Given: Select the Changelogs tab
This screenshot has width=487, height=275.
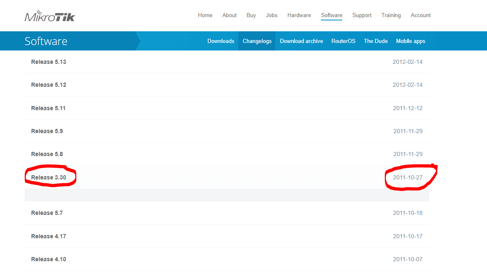Looking at the screenshot, I should point(257,41).
